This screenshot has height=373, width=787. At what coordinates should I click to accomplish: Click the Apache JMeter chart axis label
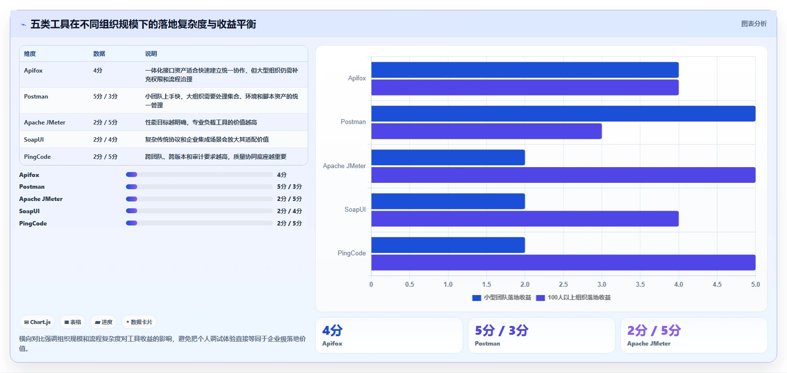[344, 166]
